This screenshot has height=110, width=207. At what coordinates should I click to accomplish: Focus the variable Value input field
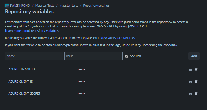(x=93, y=56)
